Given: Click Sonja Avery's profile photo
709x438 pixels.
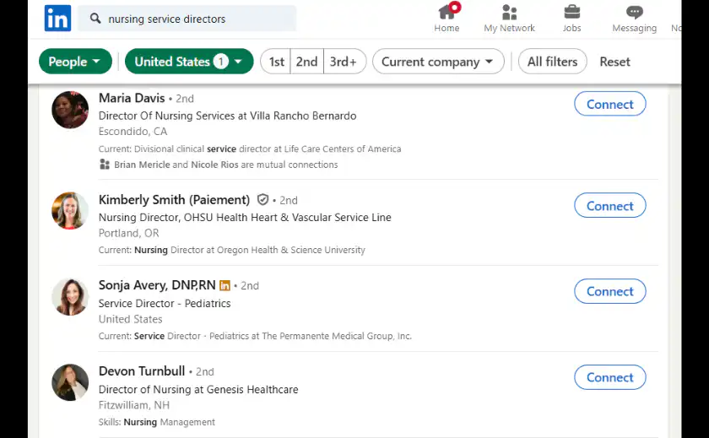Looking at the screenshot, I should pos(70,297).
